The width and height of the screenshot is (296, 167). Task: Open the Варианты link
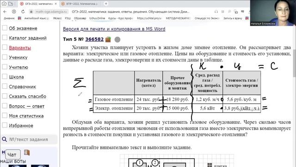point(20,48)
